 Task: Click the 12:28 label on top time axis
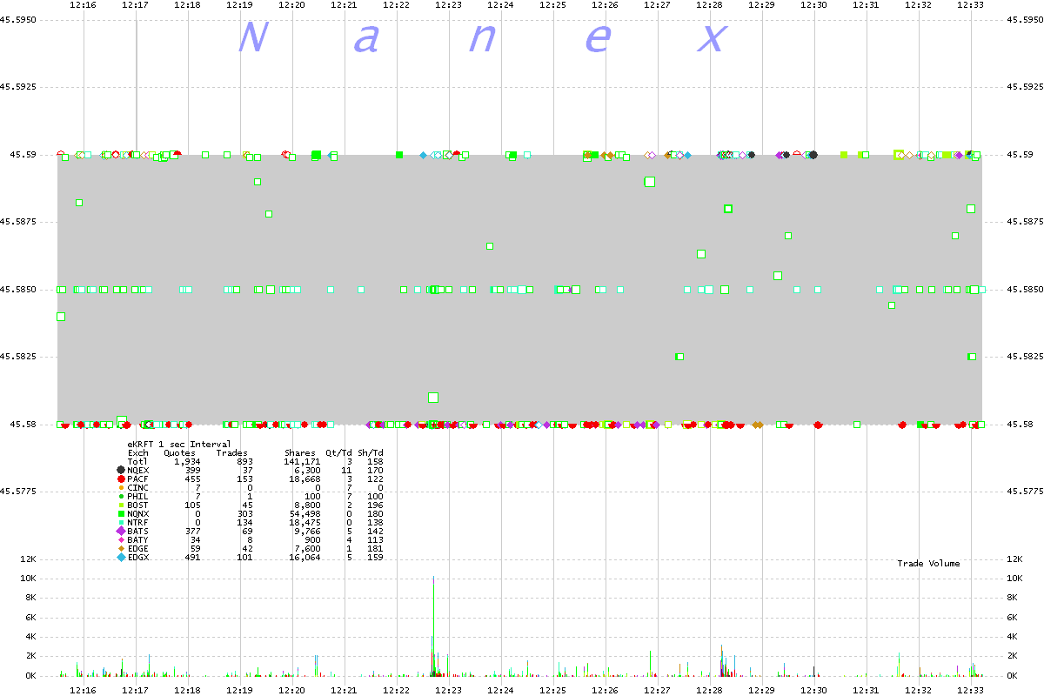coord(709,5)
